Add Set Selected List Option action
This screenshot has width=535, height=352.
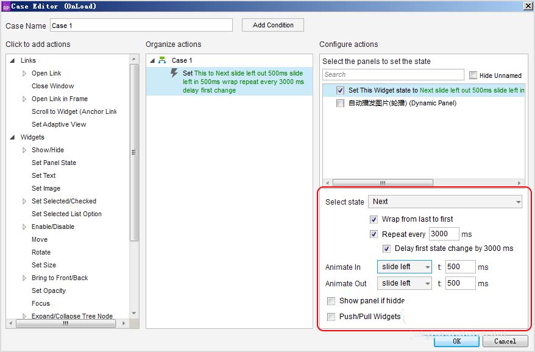66,214
